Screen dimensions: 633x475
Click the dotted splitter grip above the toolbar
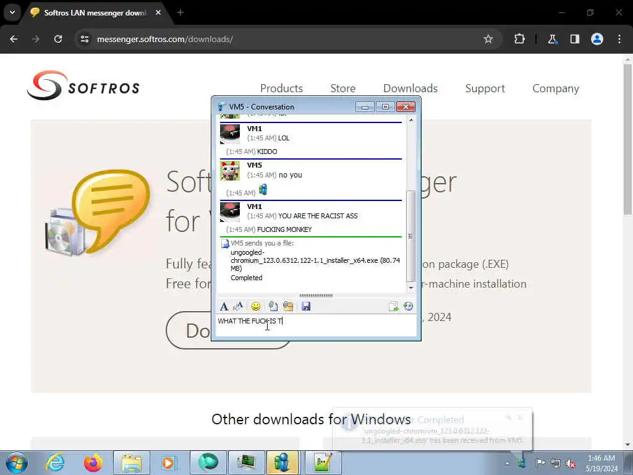[316, 296]
